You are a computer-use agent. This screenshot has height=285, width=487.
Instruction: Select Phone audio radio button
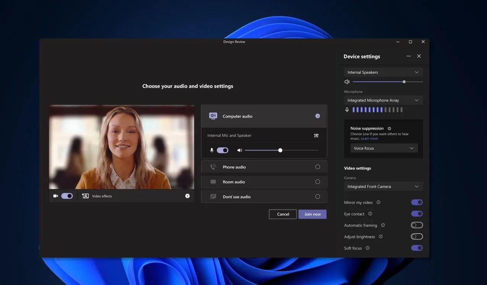(x=317, y=167)
